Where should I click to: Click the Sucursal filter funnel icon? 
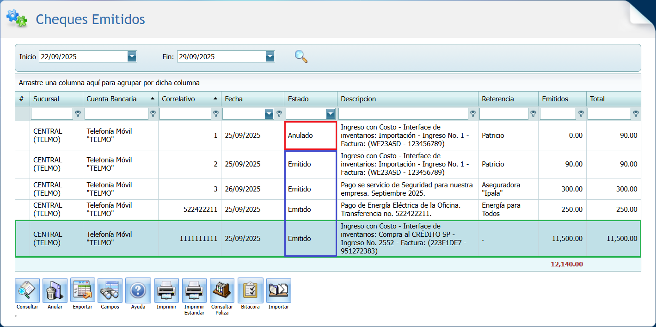(x=78, y=114)
